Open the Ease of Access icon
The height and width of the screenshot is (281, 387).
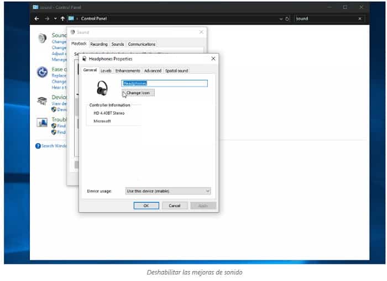pos(42,72)
